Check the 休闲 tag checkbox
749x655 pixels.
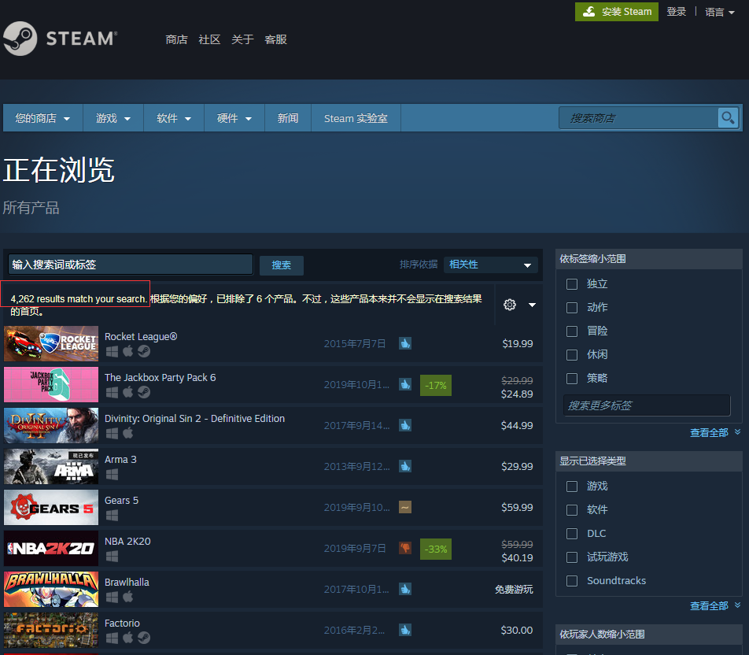click(572, 355)
